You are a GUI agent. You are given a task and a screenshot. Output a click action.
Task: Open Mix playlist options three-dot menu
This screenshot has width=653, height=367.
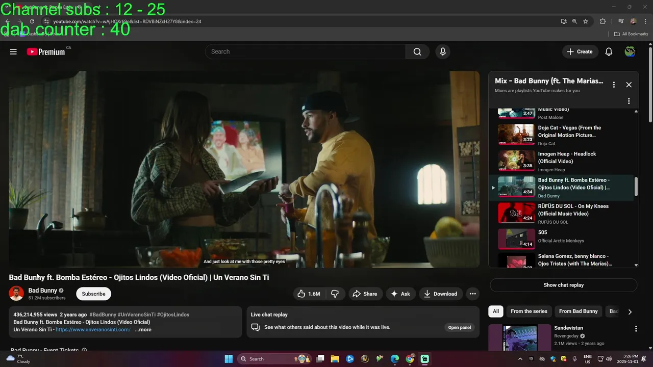(614, 85)
